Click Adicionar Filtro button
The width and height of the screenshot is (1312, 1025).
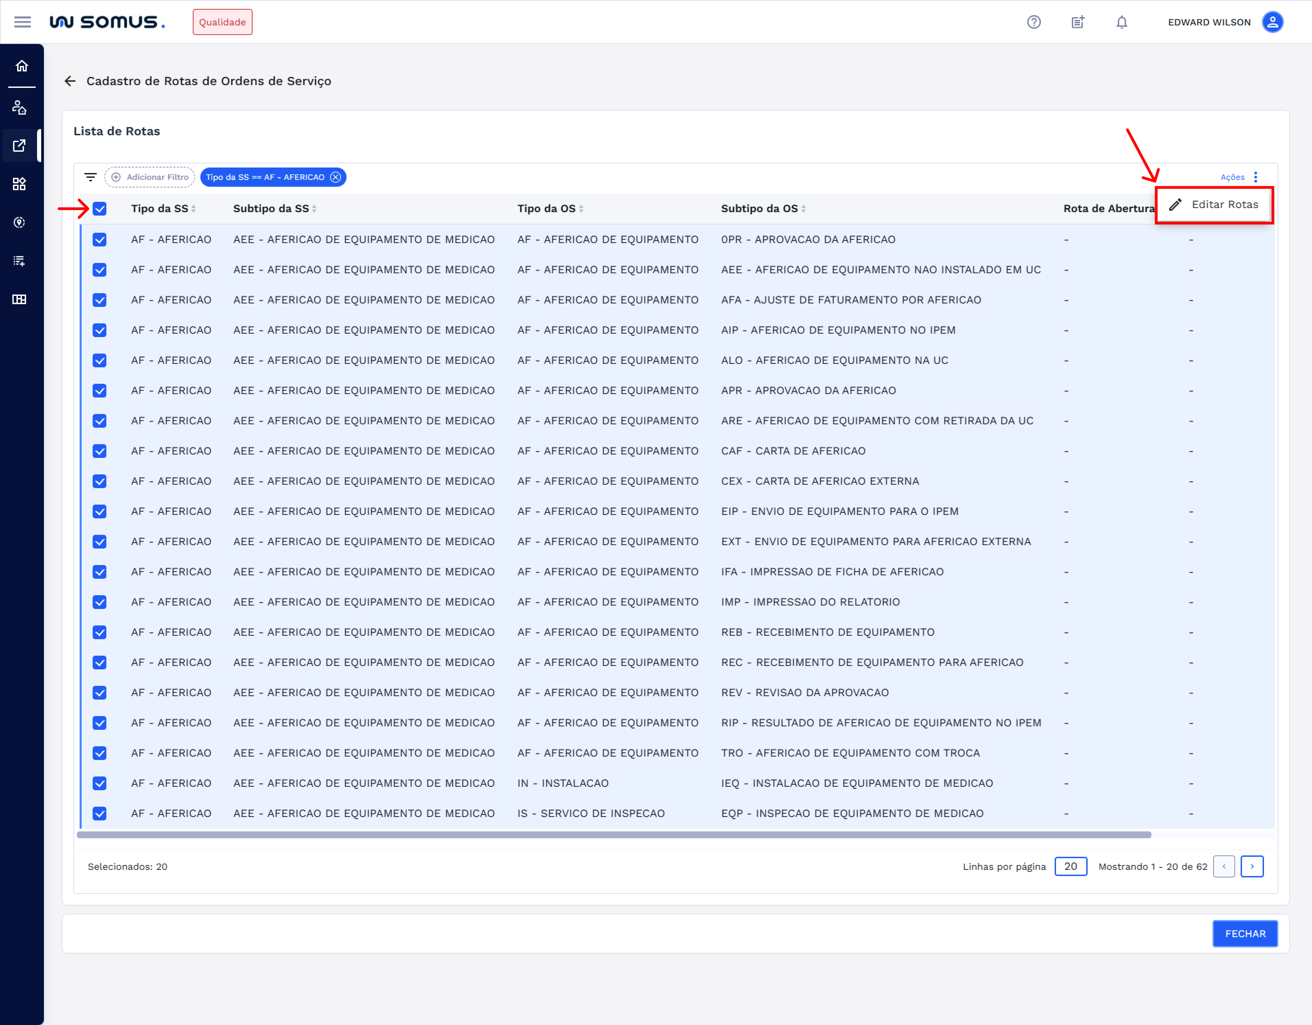[x=150, y=177]
